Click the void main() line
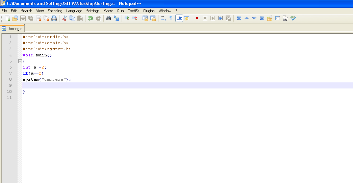Screen dimensions: 353x183 pyautogui.click(x=37, y=55)
